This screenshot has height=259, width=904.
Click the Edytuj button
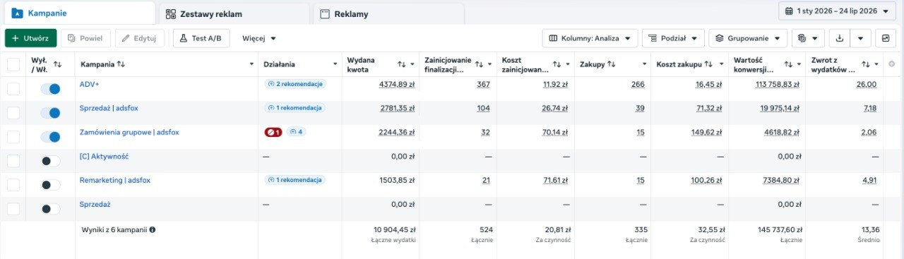140,38
